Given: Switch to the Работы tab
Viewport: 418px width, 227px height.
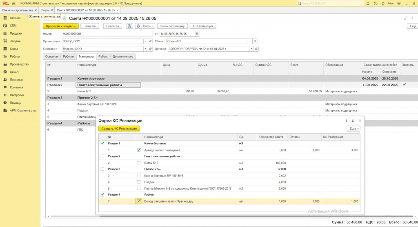Looking at the screenshot, I should point(103,57).
